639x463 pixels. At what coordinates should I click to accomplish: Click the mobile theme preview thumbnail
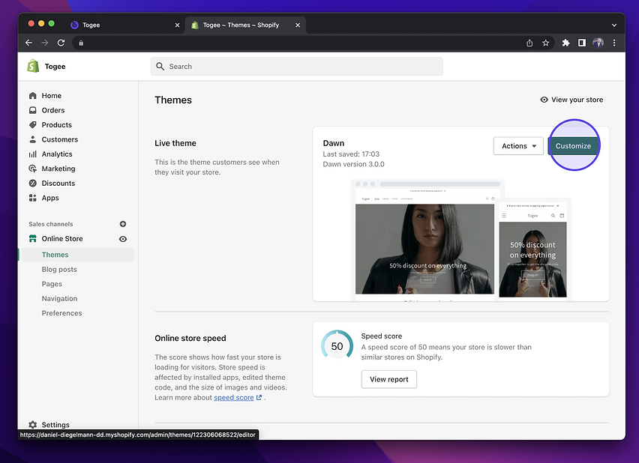point(532,249)
